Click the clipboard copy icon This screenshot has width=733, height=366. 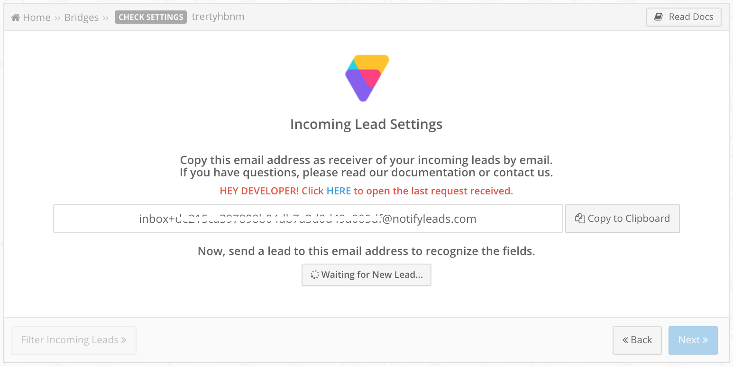pyautogui.click(x=580, y=219)
